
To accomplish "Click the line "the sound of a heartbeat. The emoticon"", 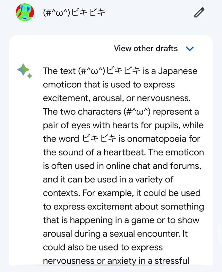I will (x=123, y=152).
